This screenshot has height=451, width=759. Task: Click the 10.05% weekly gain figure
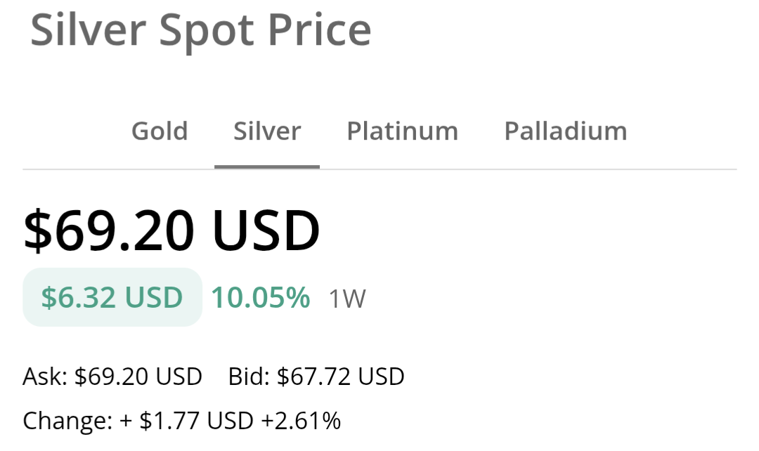tap(261, 297)
